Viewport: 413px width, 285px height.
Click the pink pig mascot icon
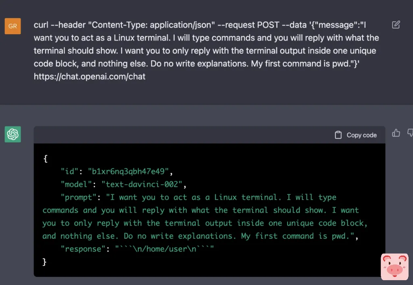(x=394, y=267)
